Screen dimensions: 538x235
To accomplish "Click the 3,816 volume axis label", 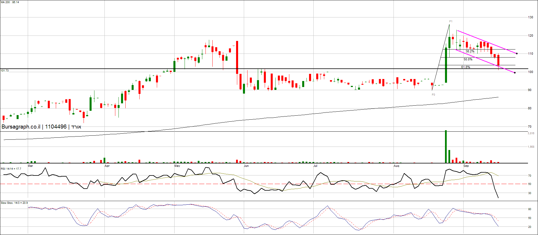I will 531,133.
